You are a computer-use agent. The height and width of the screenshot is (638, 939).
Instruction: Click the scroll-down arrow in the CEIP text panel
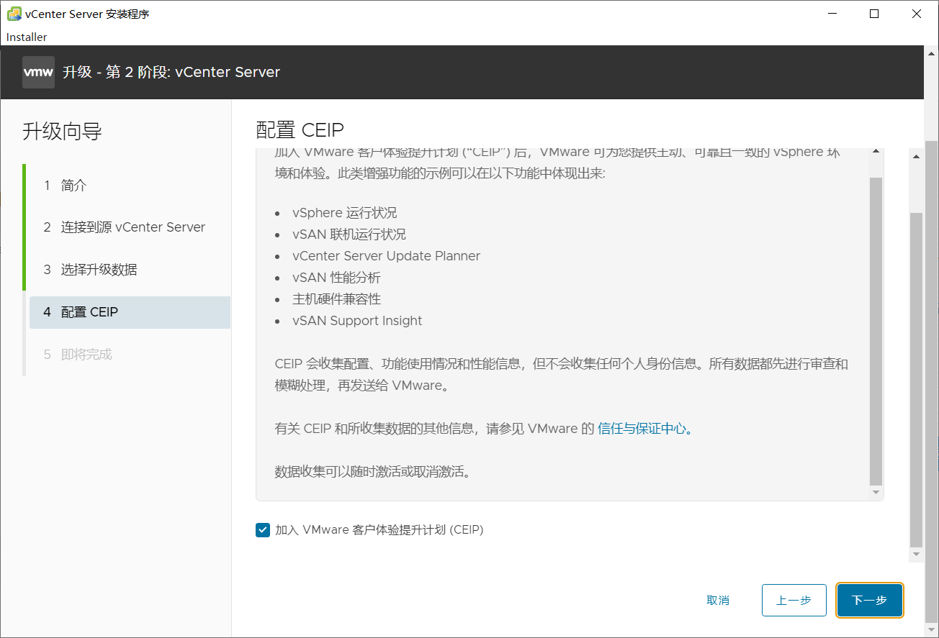[x=876, y=491]
